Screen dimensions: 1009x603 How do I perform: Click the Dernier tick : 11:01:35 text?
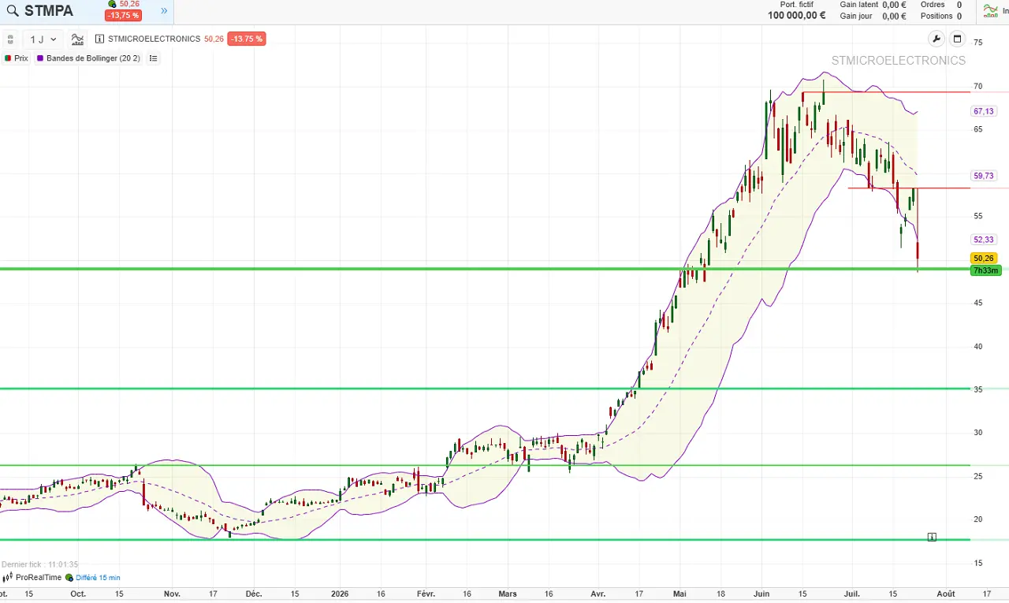(x=39, y=564)
